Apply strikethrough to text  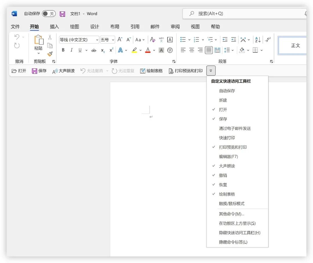pyautogui.click(x=94, y=50)
